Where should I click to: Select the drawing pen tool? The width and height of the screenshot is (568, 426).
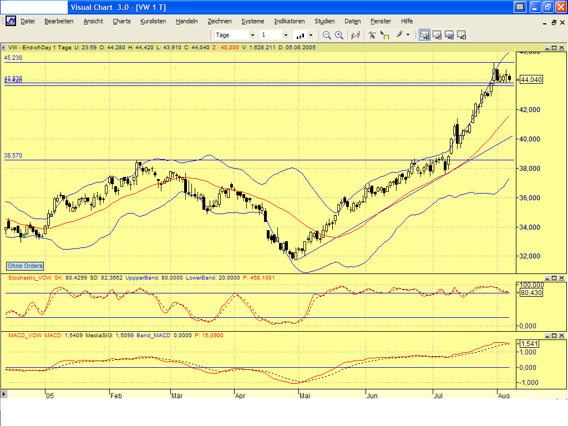[399, 35]
